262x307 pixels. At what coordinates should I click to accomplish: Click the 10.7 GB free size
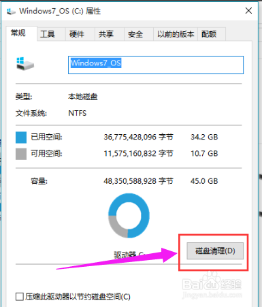click(x=204, y=154)
